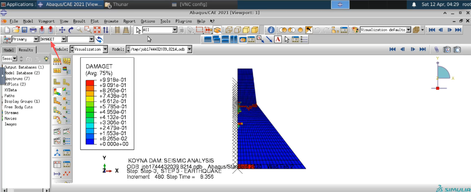The width and height of the screenshot is (471, 192).
Task: Click the Create cut hammer icon
Action: [309, 30]
